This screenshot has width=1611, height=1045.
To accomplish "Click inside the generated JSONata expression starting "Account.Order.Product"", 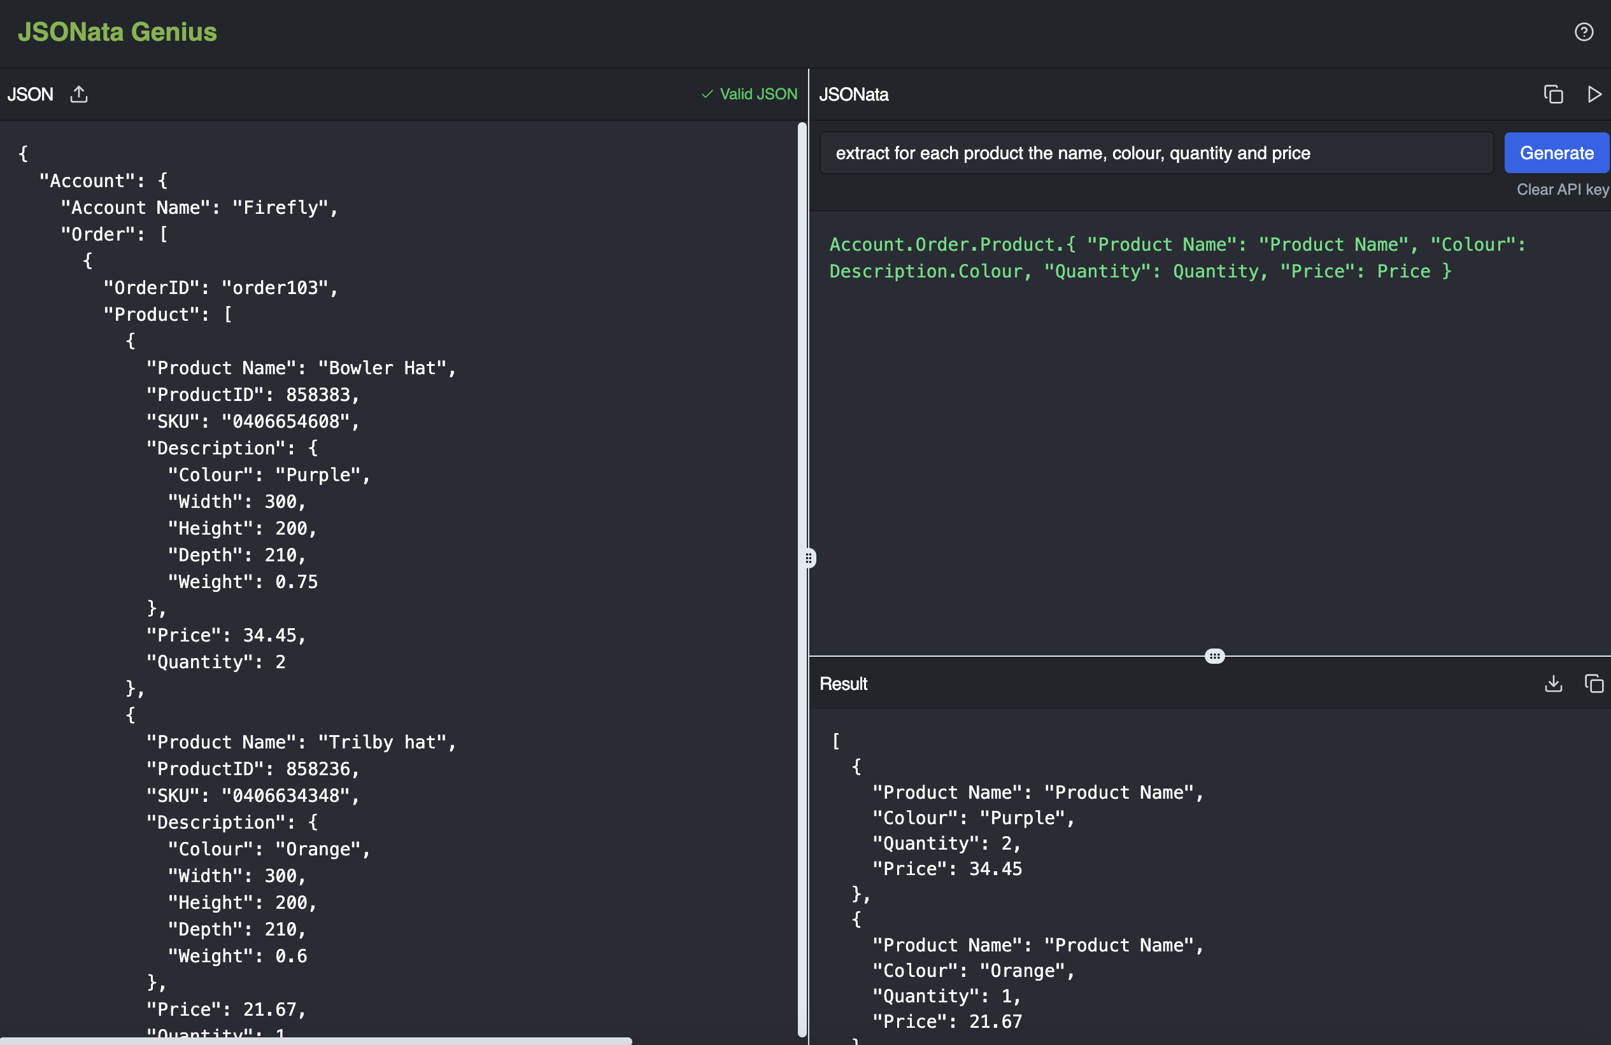I will coord(1177,258).
